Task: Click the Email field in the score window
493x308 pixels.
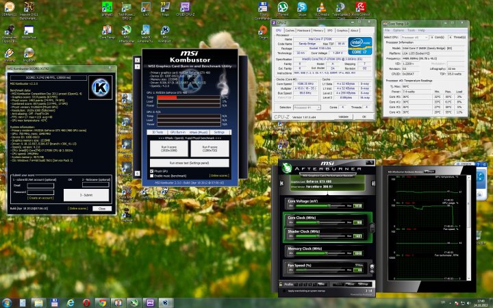Action: pos(40,185)
